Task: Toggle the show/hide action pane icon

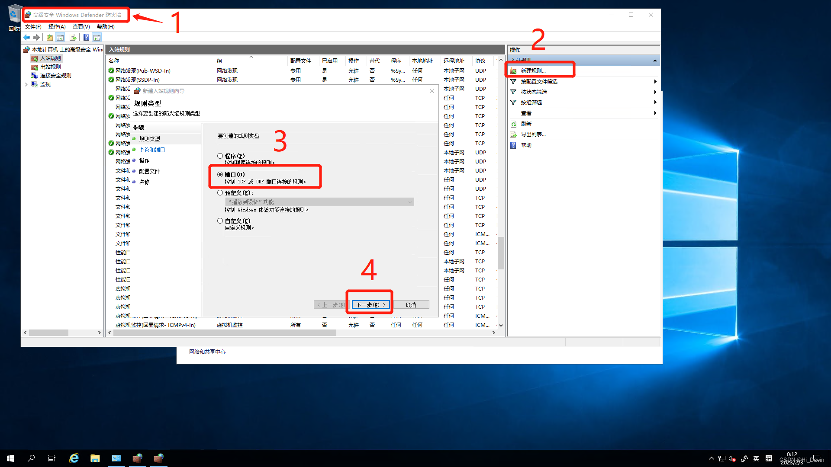Action: [x=97, y=38]
